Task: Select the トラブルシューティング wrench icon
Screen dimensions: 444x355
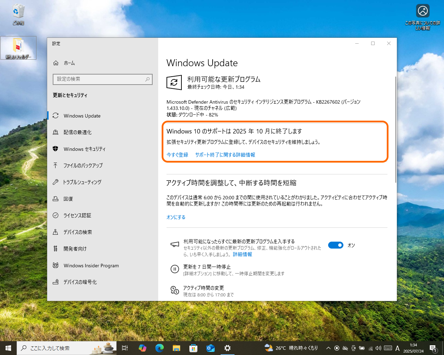Action: coord(56,182)
